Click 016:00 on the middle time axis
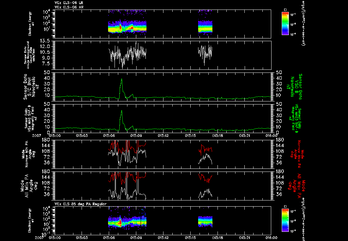The image size is (348, 241). point(271,135)
